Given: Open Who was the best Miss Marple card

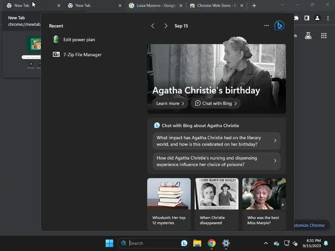Looking at the screenshot, I should click(264, 204).
